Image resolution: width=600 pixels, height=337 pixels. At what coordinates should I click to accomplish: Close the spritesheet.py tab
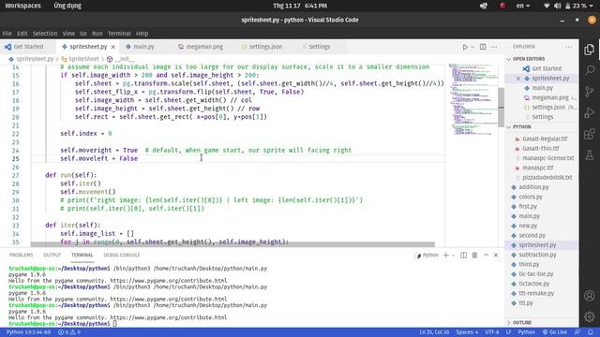point(112,47)
